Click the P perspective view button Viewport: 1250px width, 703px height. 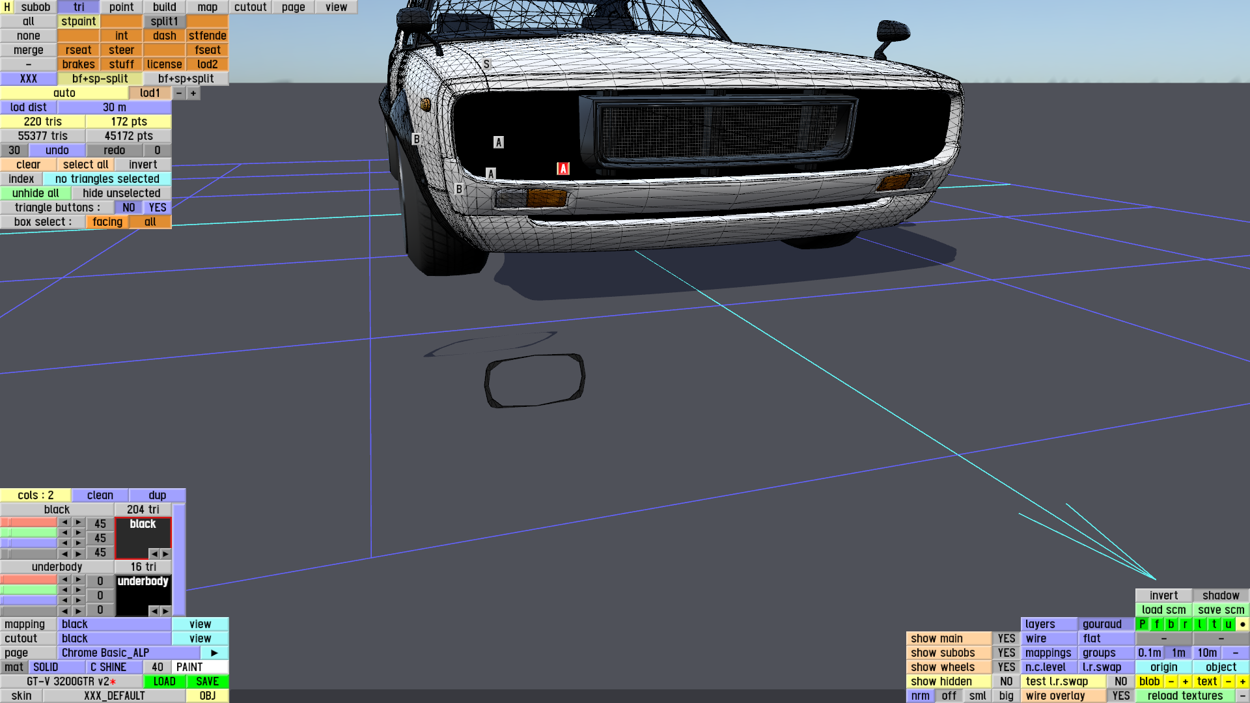tap(1142, 624)
